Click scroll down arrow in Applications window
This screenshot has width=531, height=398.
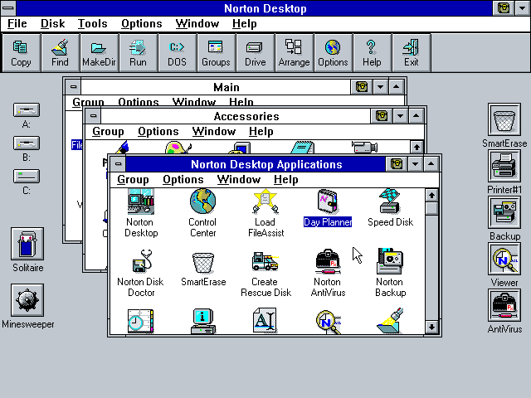tap(431, 328)
